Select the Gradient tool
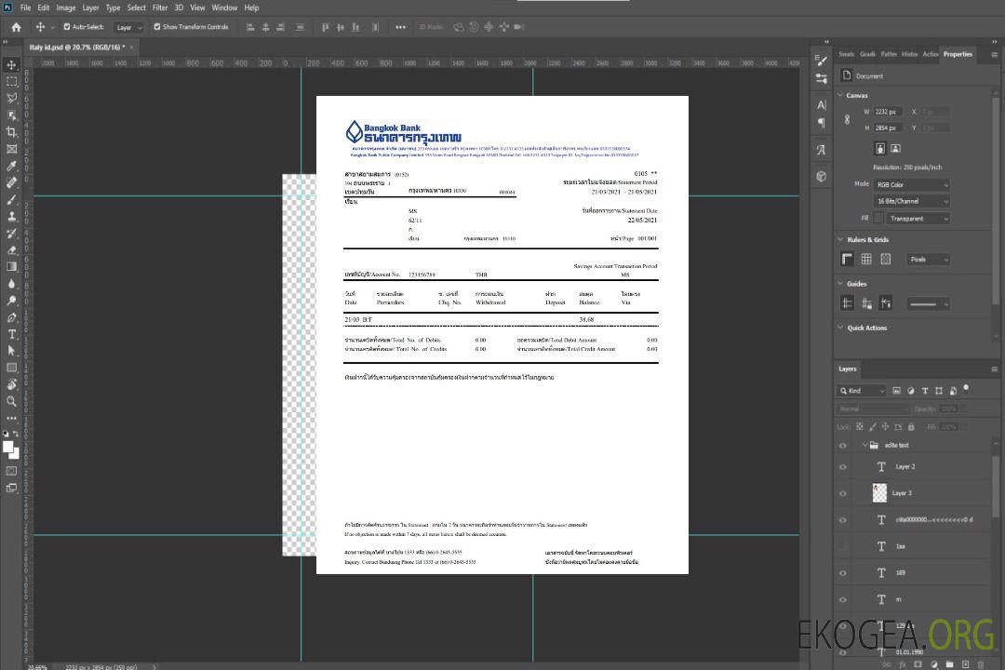Viewport: 1005px width, 670px height. click(11, 267)
